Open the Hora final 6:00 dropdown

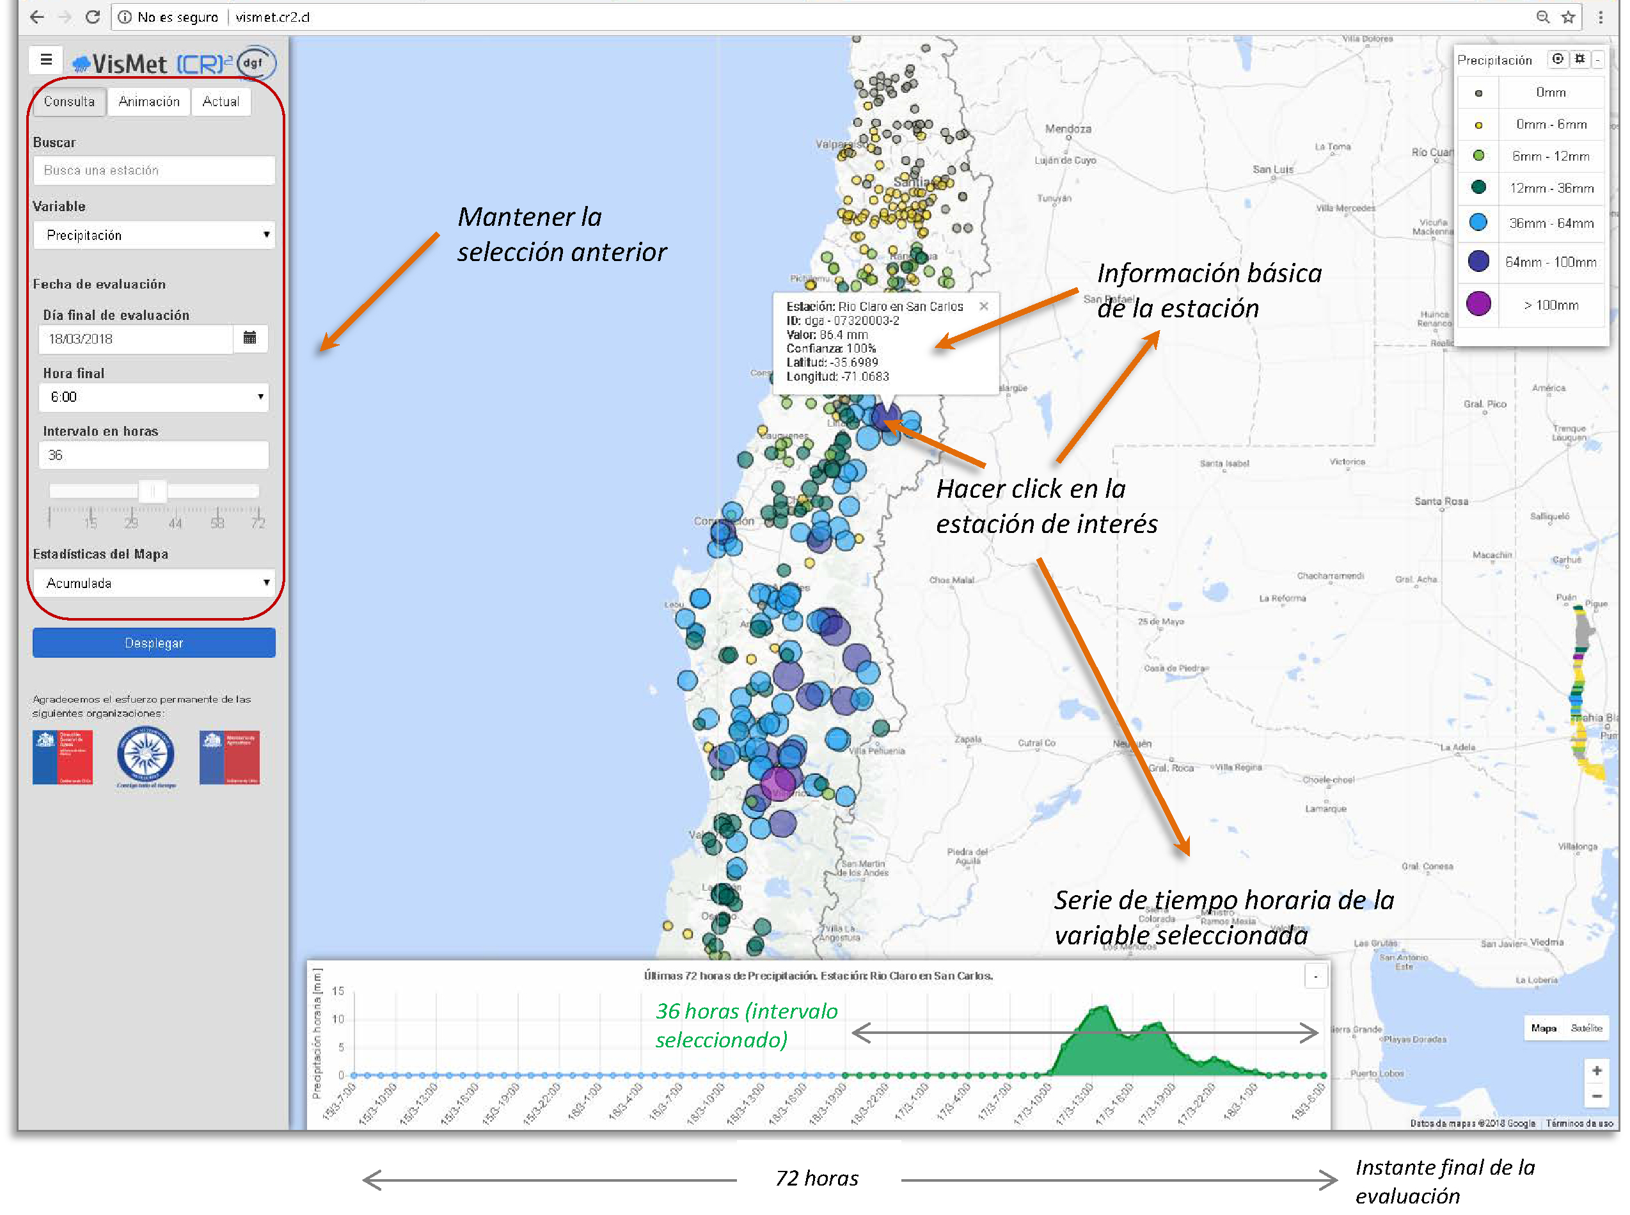154,397
